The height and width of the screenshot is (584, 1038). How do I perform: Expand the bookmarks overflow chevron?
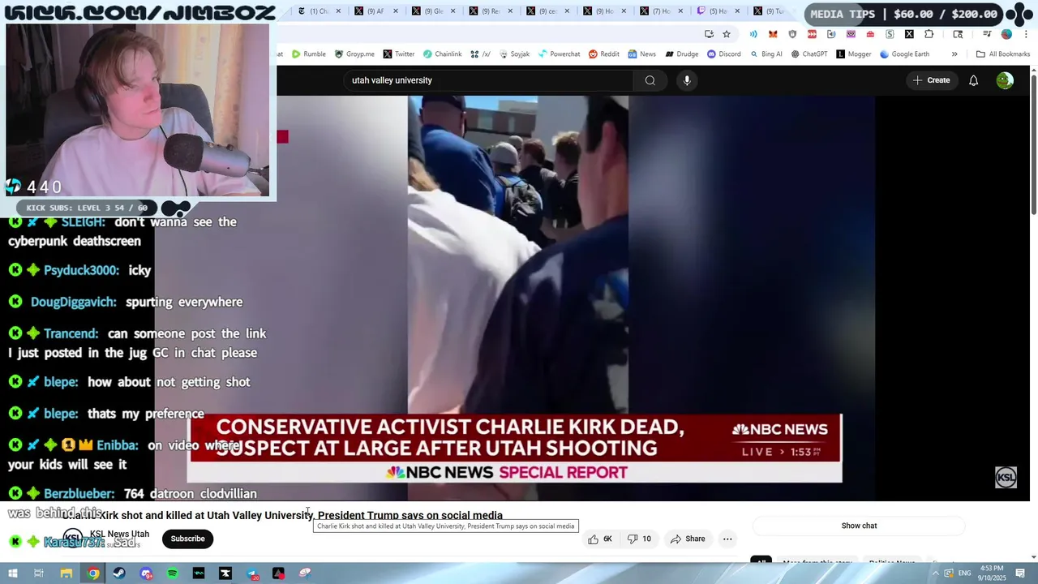coord(954,54)
